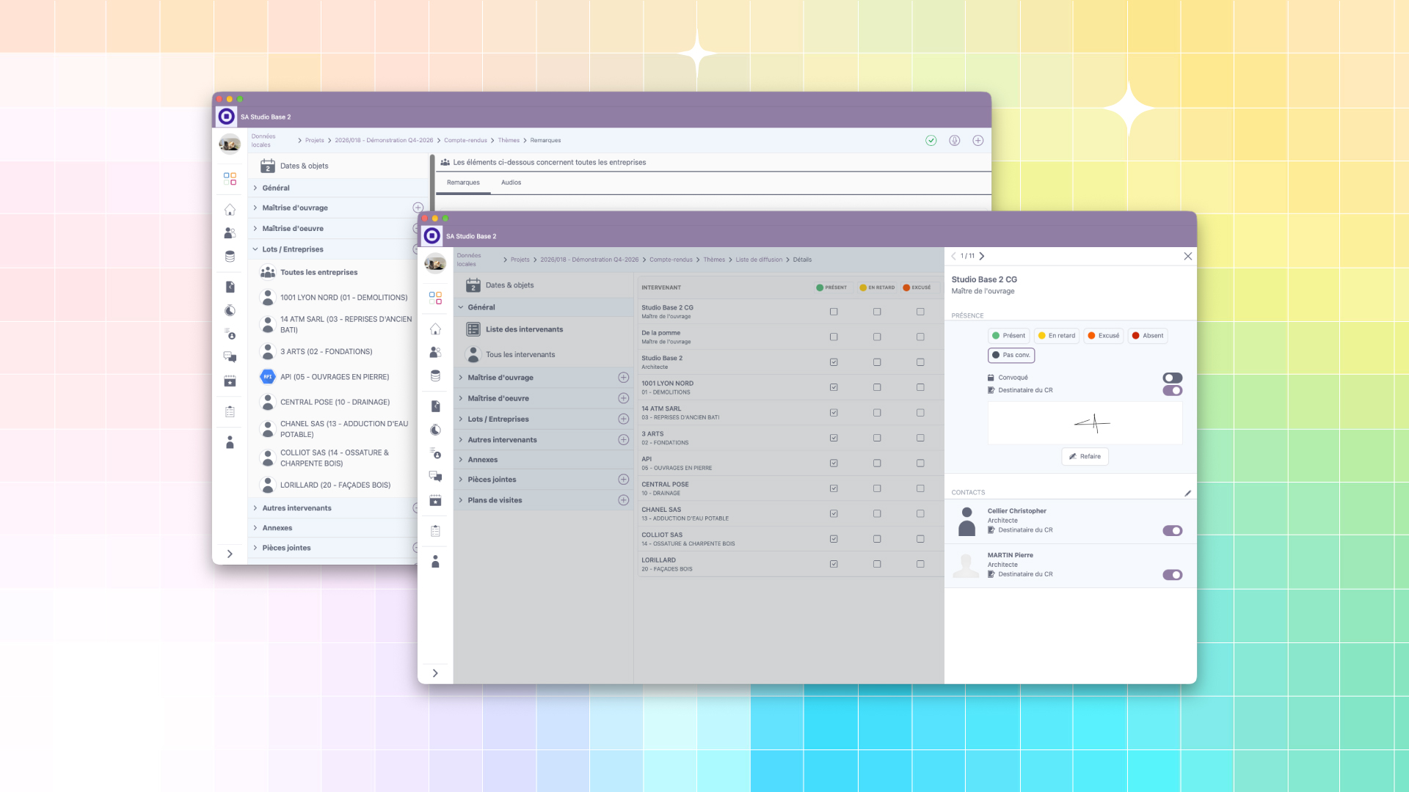The width and height of the screenshot is (1409, 792).
Task: Open the contacts people icon in front sidebar
Action: tap(435, 352)
